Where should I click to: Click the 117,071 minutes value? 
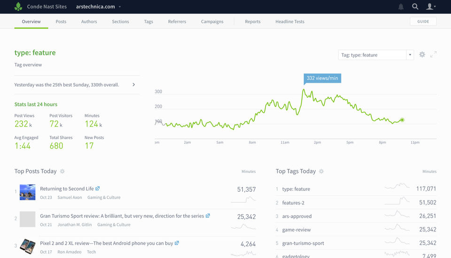click(x=426, y=188)
